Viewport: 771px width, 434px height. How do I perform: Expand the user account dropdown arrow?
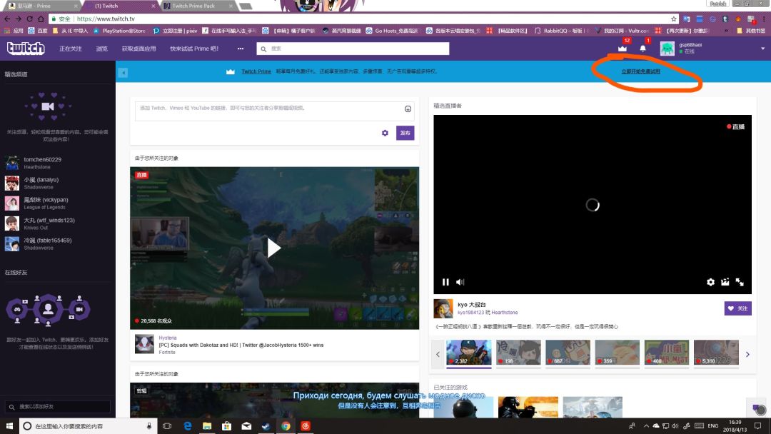point(762,49)
